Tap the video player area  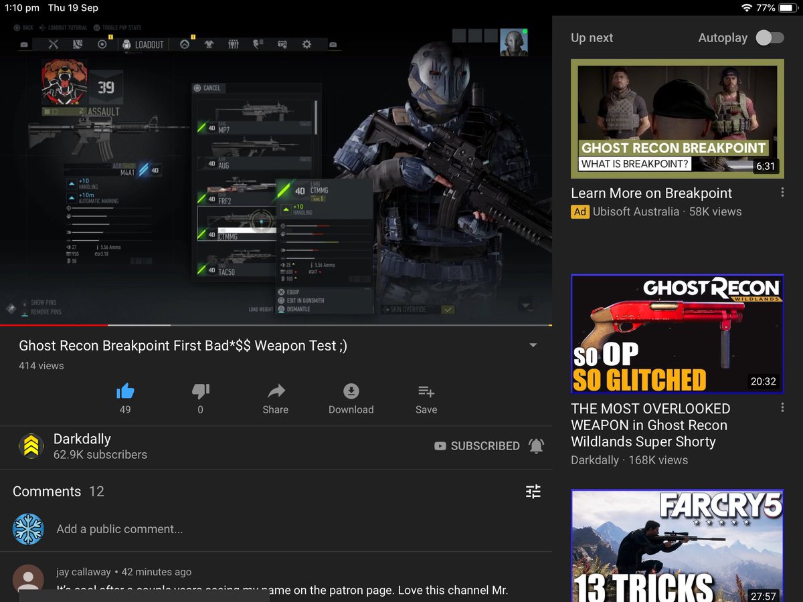click(276, 170)
